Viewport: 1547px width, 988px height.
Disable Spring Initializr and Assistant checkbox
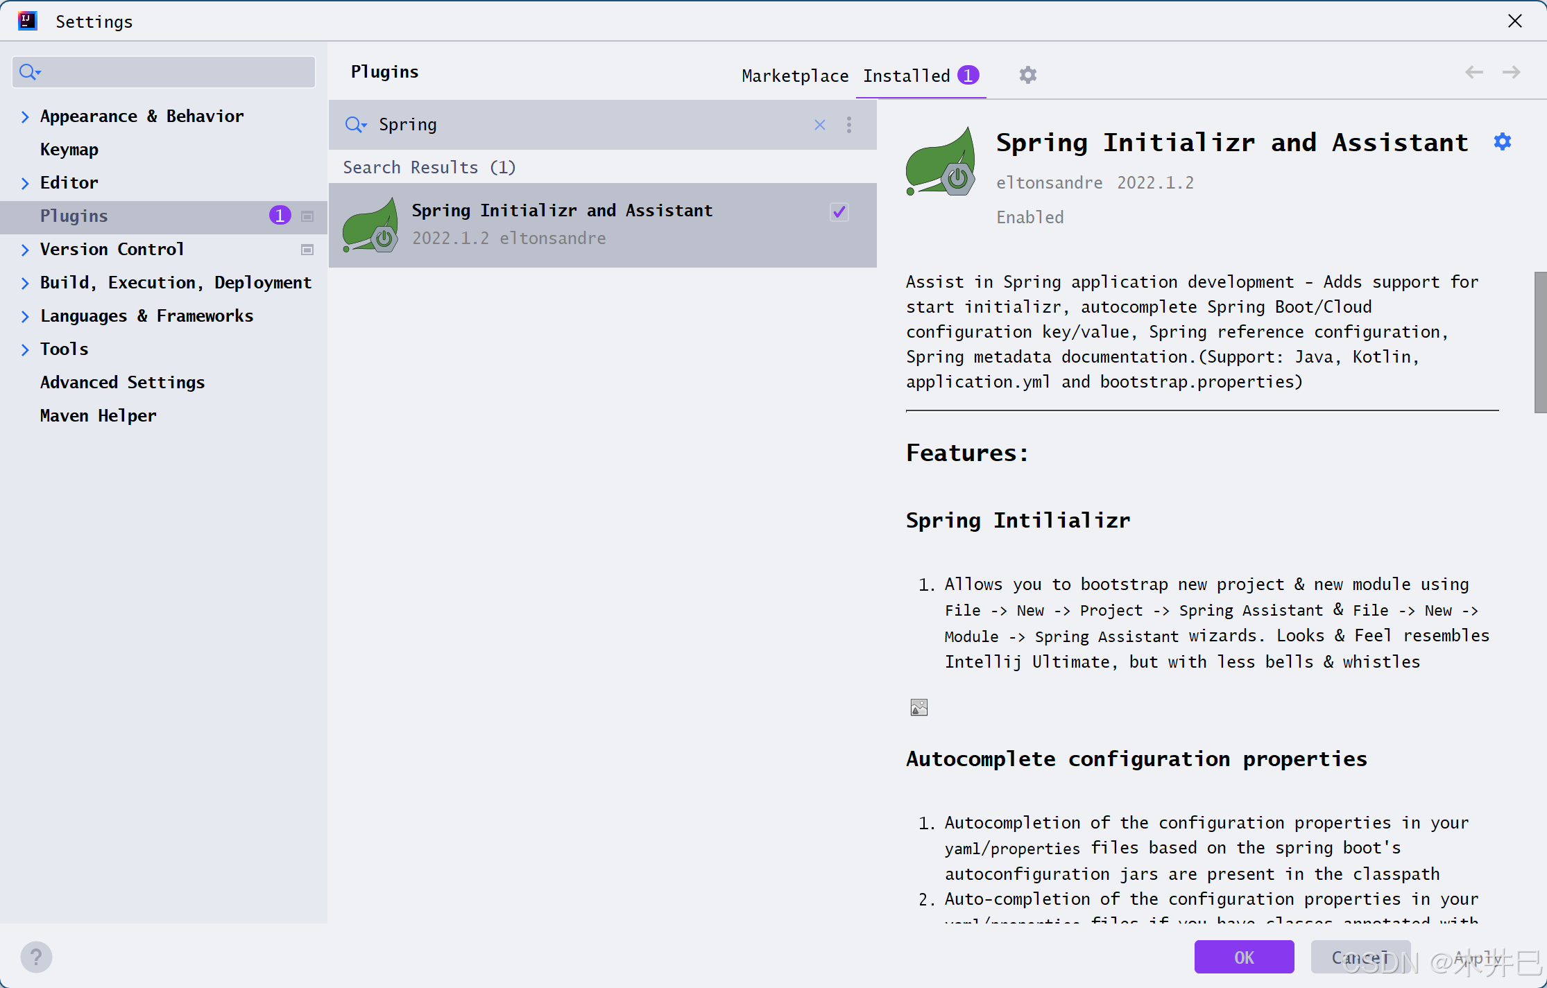pyautogui.click(x=839, y=212)
